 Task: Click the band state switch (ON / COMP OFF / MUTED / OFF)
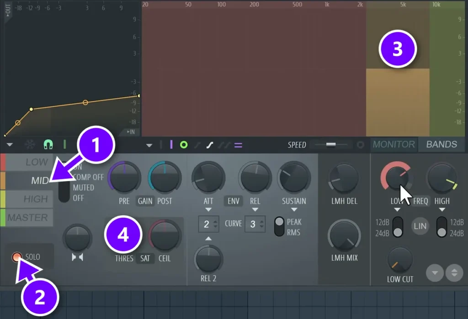click(x=64, y=183)
